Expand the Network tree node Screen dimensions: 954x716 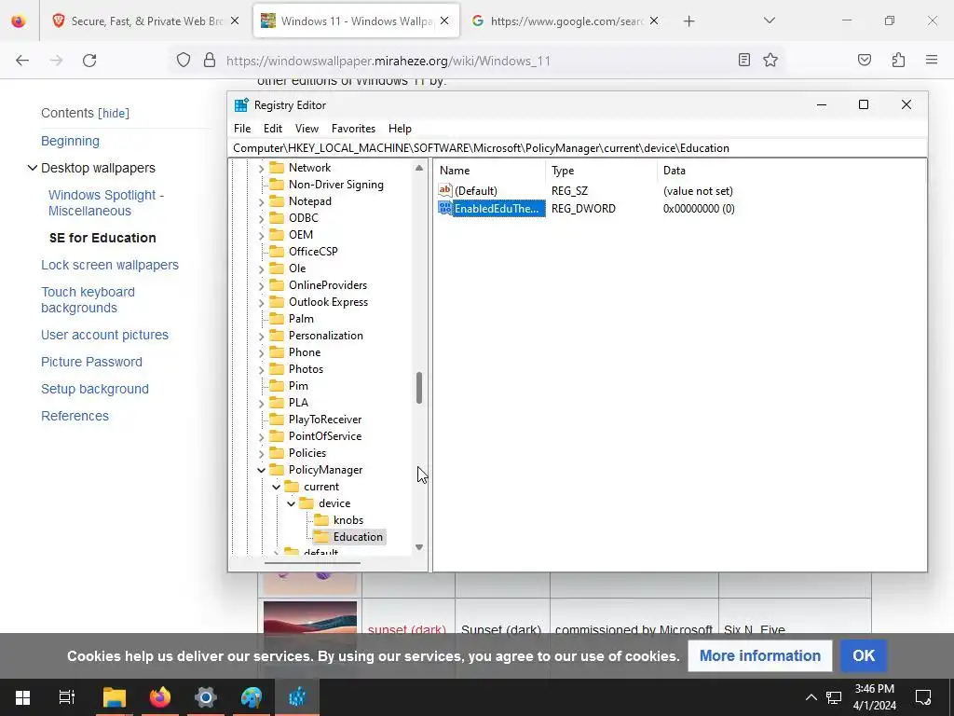261,168
